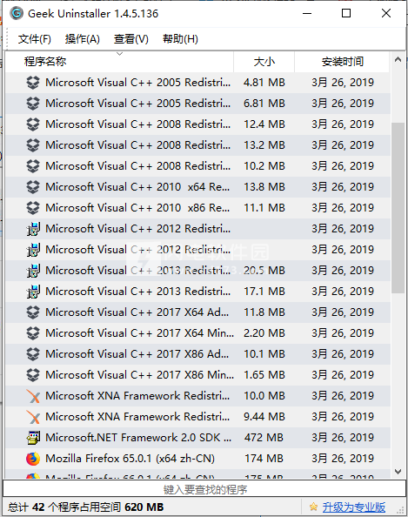
Task: Click the Visual C++ 2010 x64 package icon
Action: (x=33, y=187)
